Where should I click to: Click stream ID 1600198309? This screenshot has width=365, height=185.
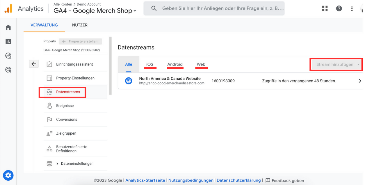pos(223,81)
